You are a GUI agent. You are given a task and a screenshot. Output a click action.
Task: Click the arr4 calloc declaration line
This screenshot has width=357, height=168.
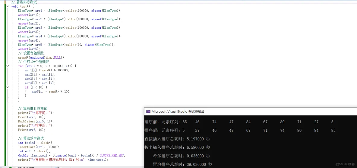(x=70, y=36)
